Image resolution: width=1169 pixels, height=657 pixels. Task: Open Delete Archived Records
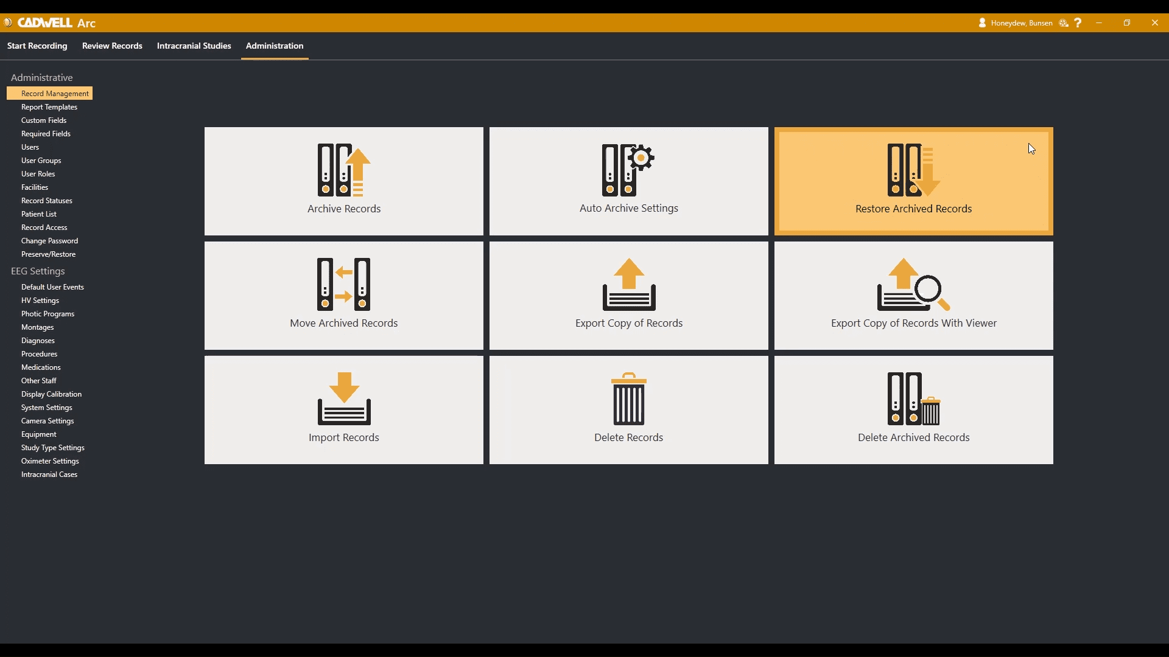click(913, 409)
